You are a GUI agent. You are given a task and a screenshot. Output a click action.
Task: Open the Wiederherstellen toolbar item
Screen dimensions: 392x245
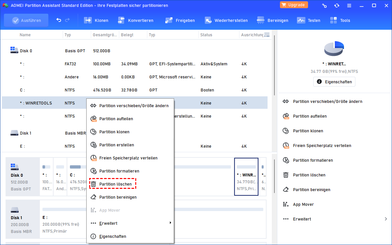tap(226, 20)
